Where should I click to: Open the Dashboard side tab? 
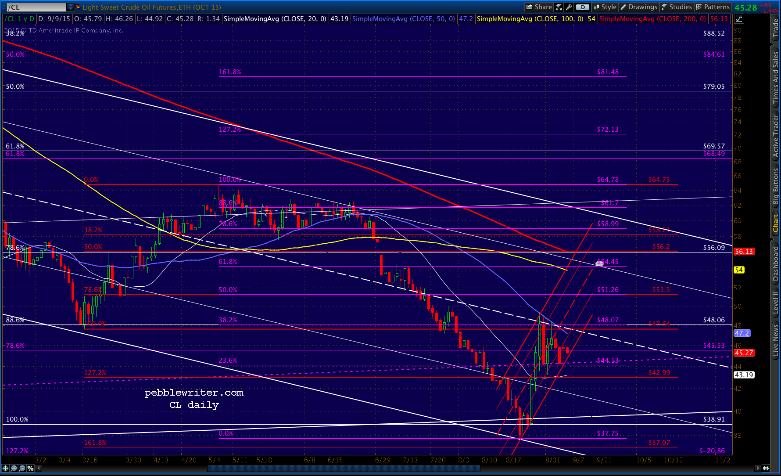coord(776,263)
